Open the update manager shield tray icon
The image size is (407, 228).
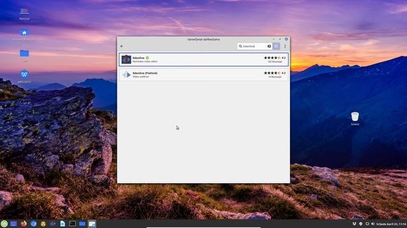click(361, 224)
